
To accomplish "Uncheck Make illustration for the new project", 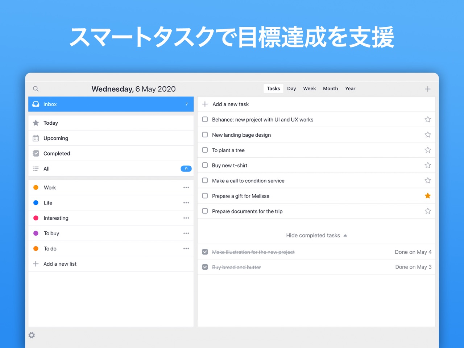I will tap(205, 252).
